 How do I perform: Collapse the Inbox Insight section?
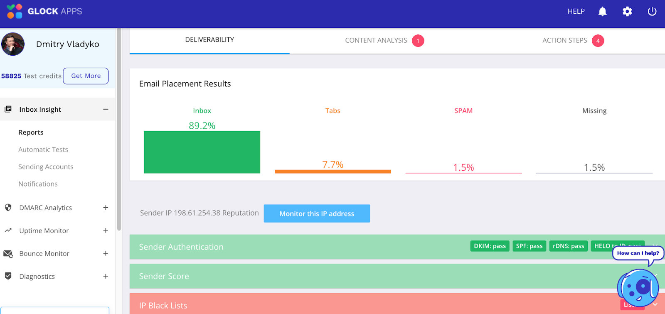pyautogui.click(x=106, y=109)
